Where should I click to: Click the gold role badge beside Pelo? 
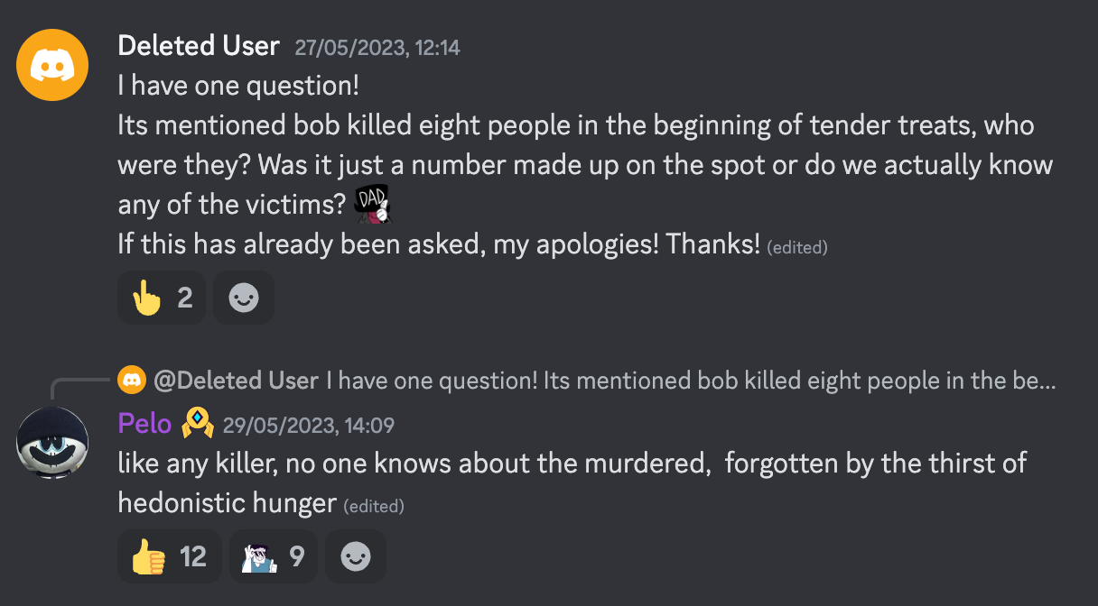click(198, 423)
